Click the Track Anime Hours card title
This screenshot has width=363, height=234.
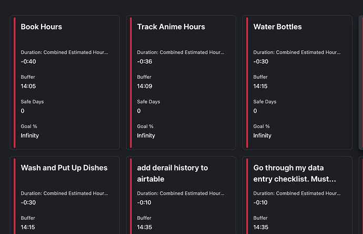click(x=171, y=27)
